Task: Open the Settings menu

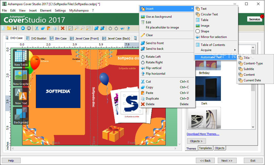Action: (x=60, y=11)
